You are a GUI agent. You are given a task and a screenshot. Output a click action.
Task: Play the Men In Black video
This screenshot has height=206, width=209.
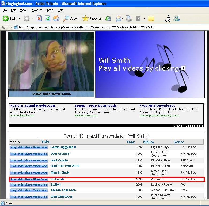pos(13,172)
